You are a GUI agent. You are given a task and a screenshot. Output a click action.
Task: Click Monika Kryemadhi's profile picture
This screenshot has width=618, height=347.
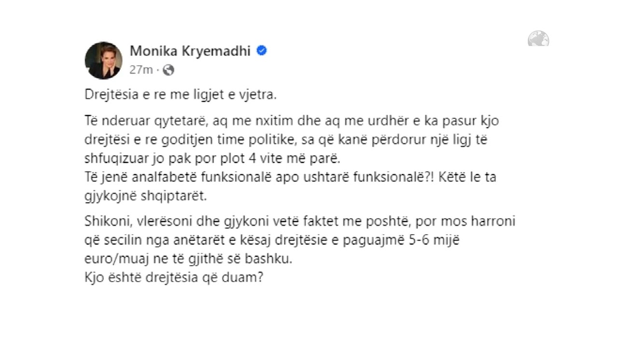(x=103, y=60)
